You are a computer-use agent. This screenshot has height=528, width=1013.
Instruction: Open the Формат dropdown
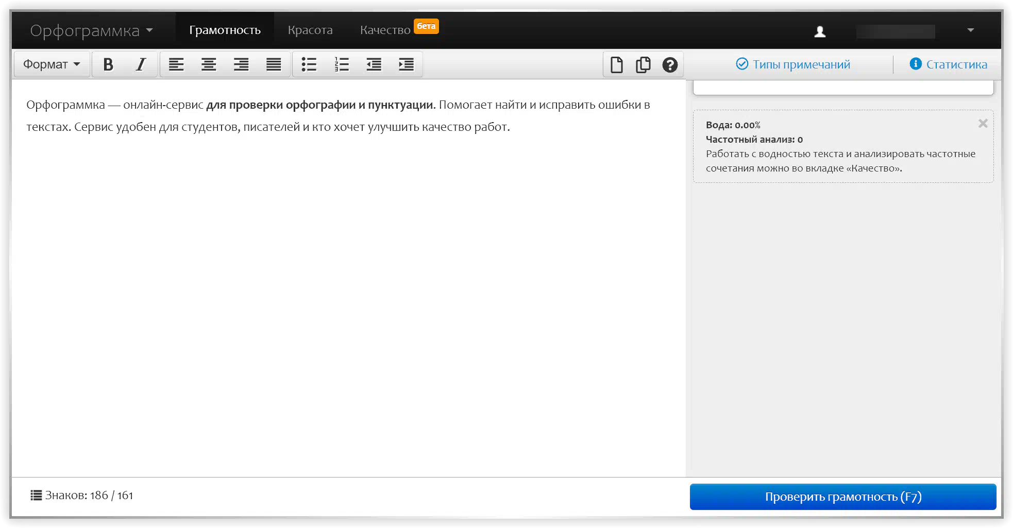point(52,64)
